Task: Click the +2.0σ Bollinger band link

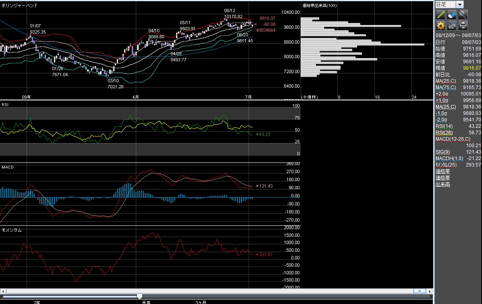Action: coord(442,94)
